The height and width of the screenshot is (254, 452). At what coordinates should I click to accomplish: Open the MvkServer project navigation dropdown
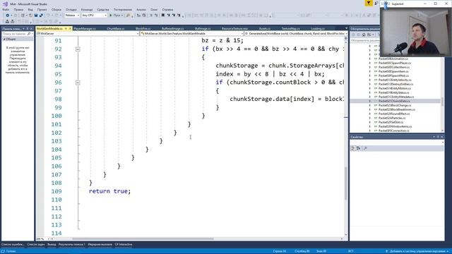coord(88,34)
